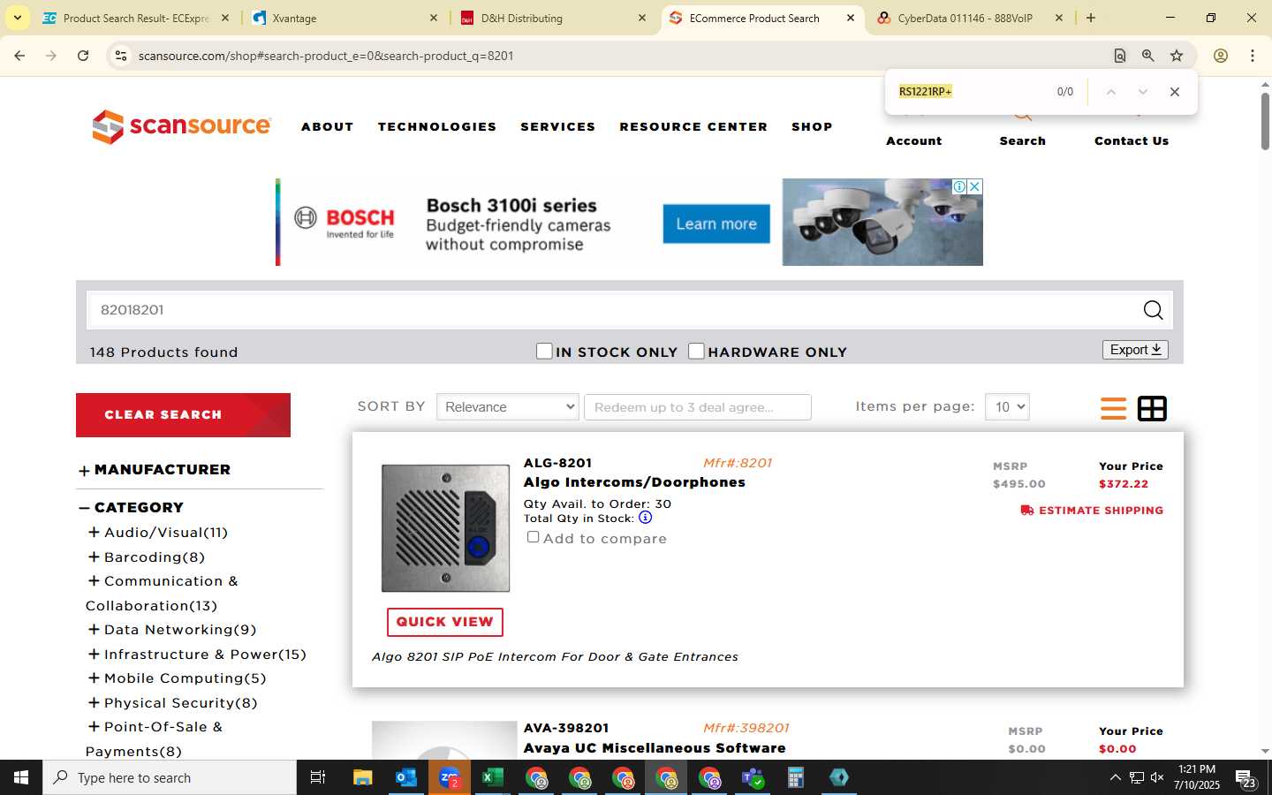
Task: Open the TECHNOLOGIES menu
Action: coord(437,126)
